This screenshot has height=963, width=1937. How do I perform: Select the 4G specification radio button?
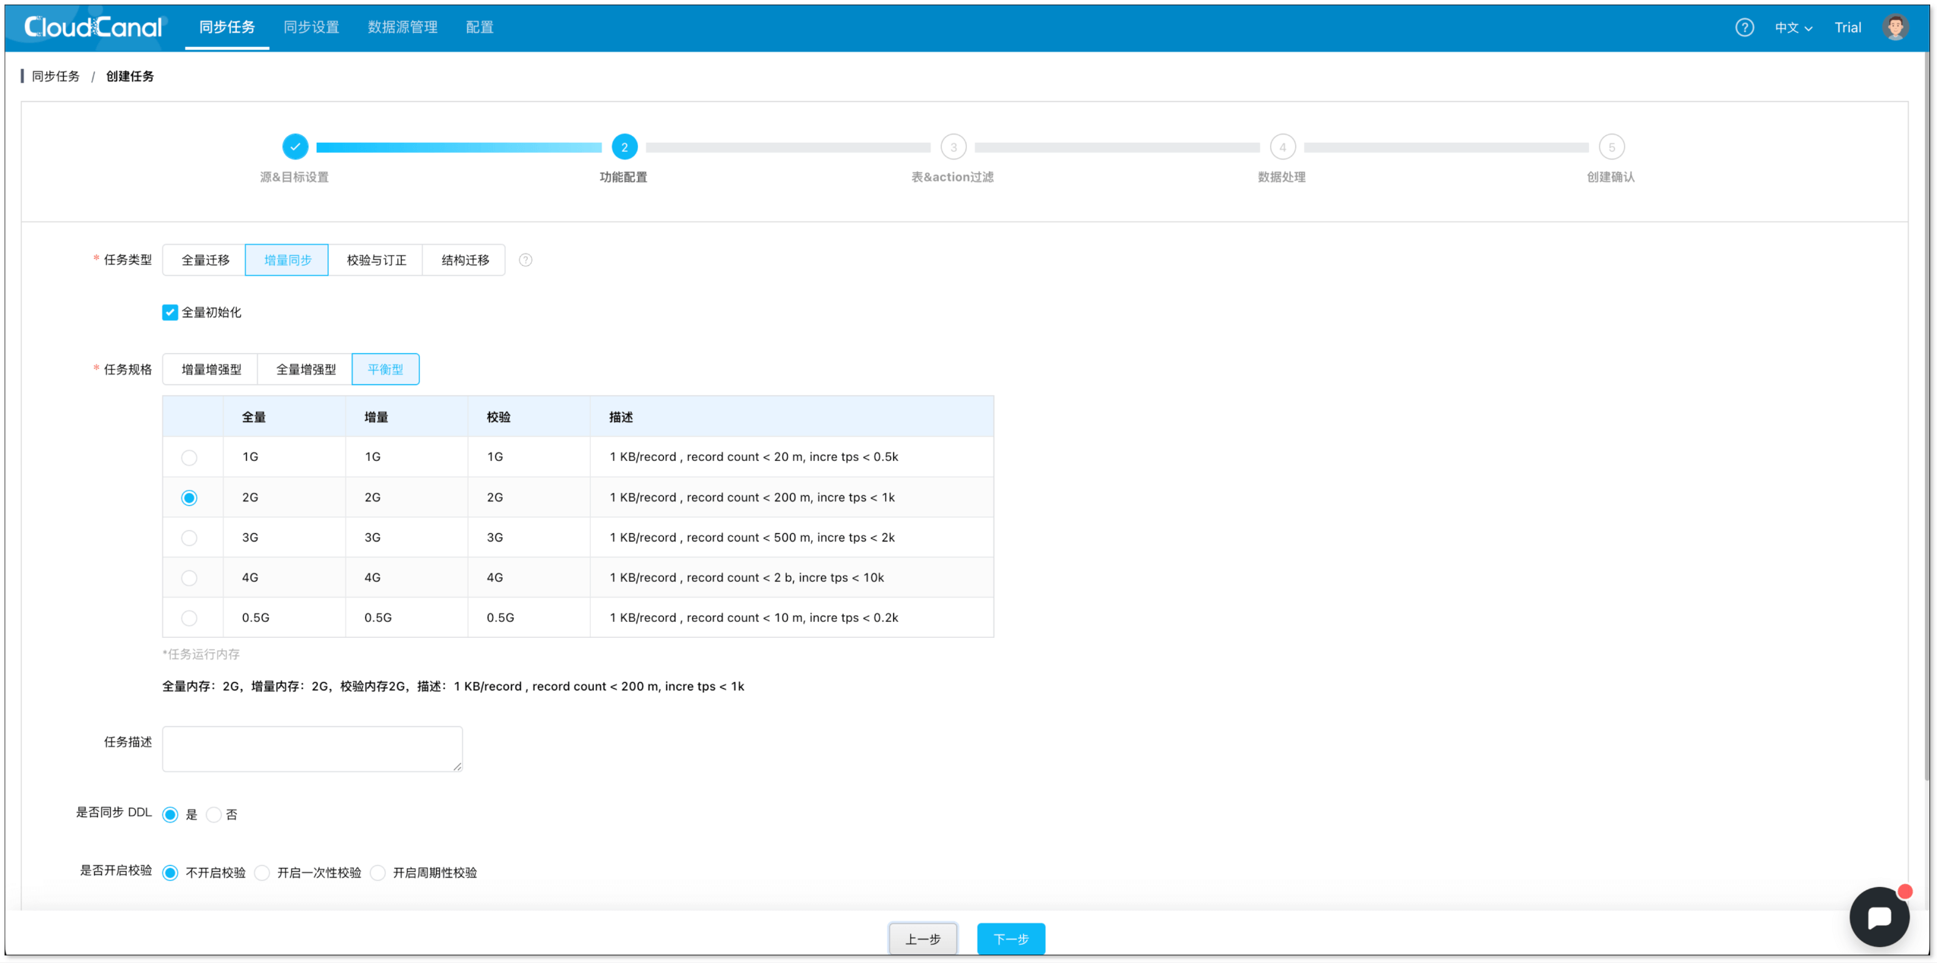189,578
